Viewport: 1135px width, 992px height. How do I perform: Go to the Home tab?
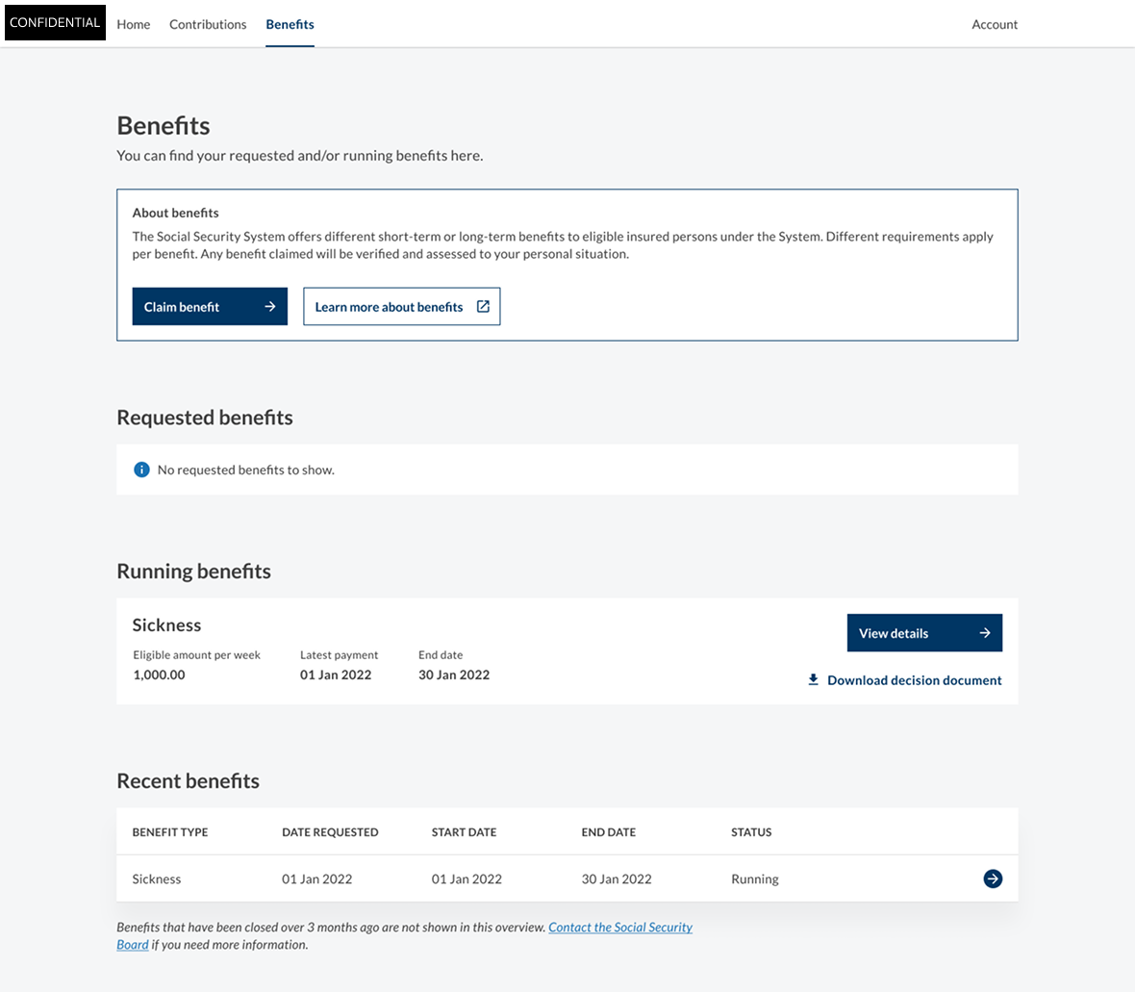pos(134,24)
